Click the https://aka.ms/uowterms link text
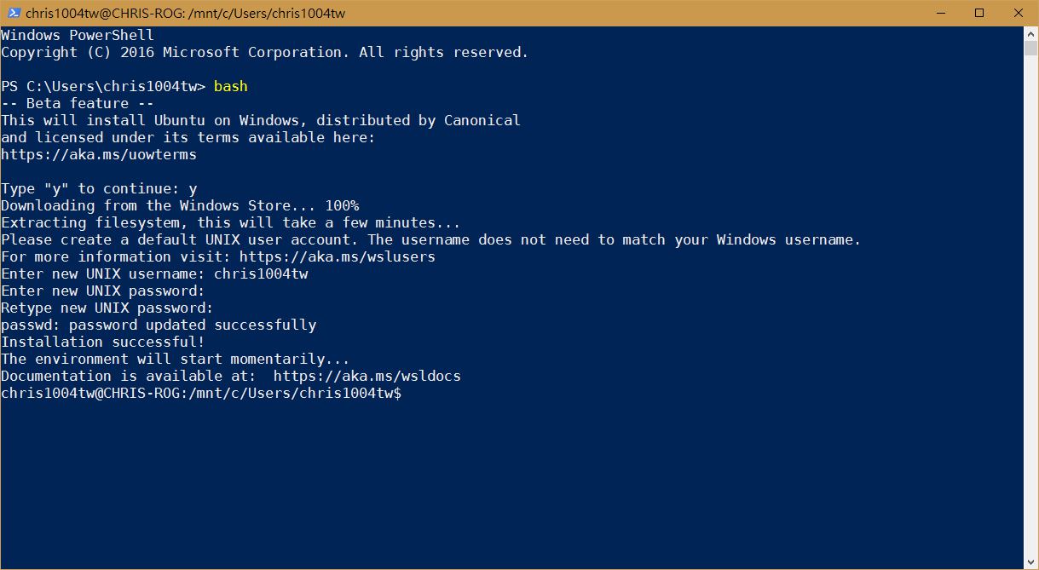 pyautogui.click(x=99, y=154)
